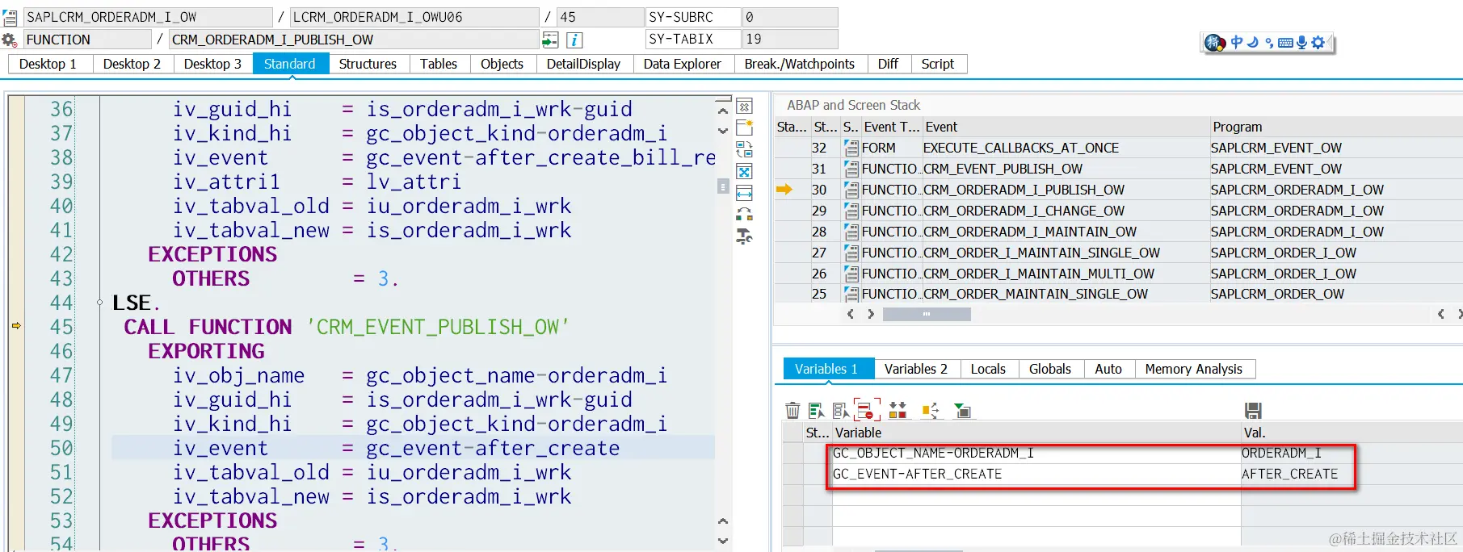Image resolution: width=1463 pixels, height=552 pixels.
Task: Click the moon icon in IME toolbar
Action: pyautogui.click(x=1253, y=43)
